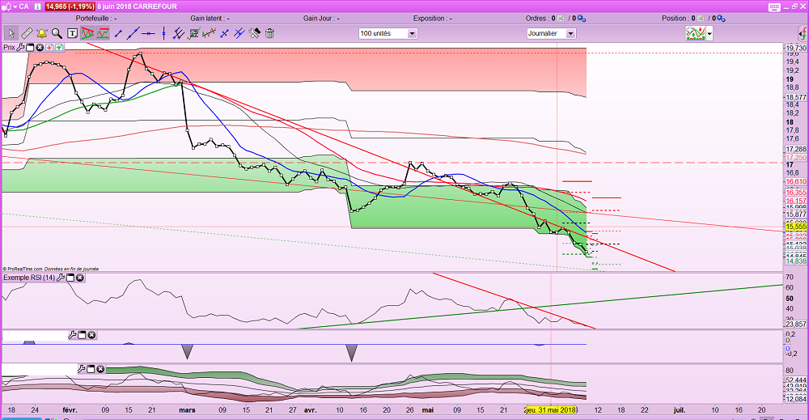Open Prix panel wrench settings

20,48
